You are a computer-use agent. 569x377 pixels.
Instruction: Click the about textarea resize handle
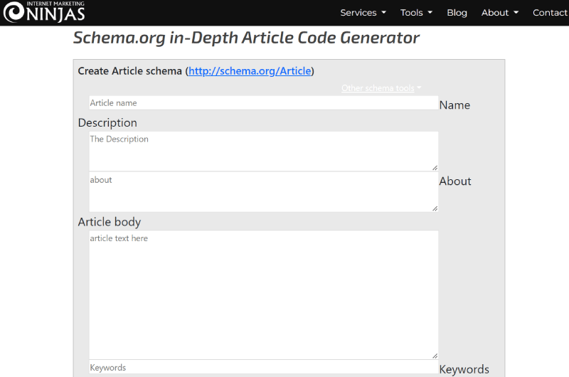click(x=435, y=208)
